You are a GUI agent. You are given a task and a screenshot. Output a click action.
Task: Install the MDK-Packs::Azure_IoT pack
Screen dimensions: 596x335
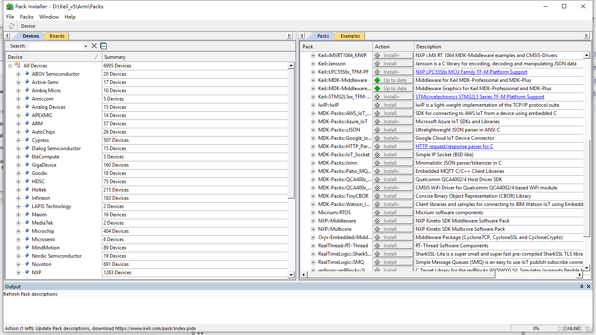coord(393,122)
